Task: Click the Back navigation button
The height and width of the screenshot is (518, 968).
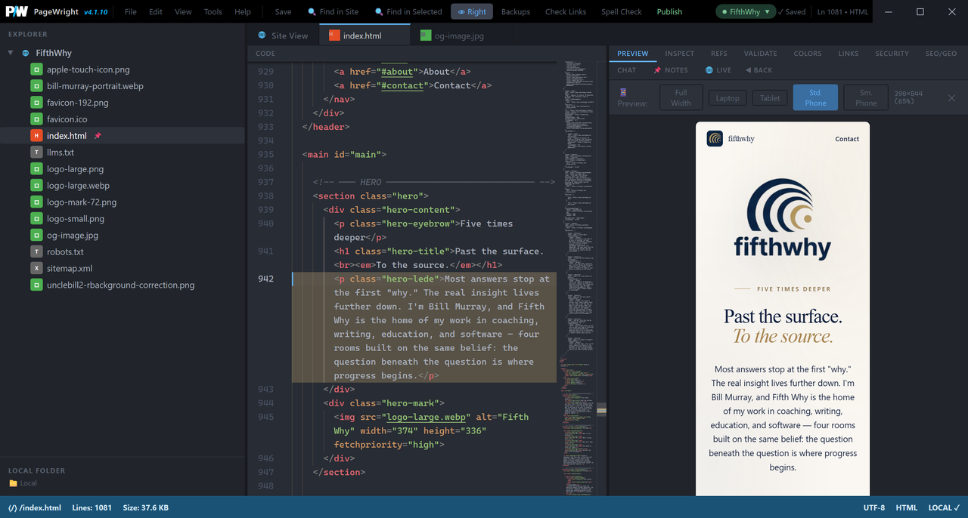Action: (759, 70)
